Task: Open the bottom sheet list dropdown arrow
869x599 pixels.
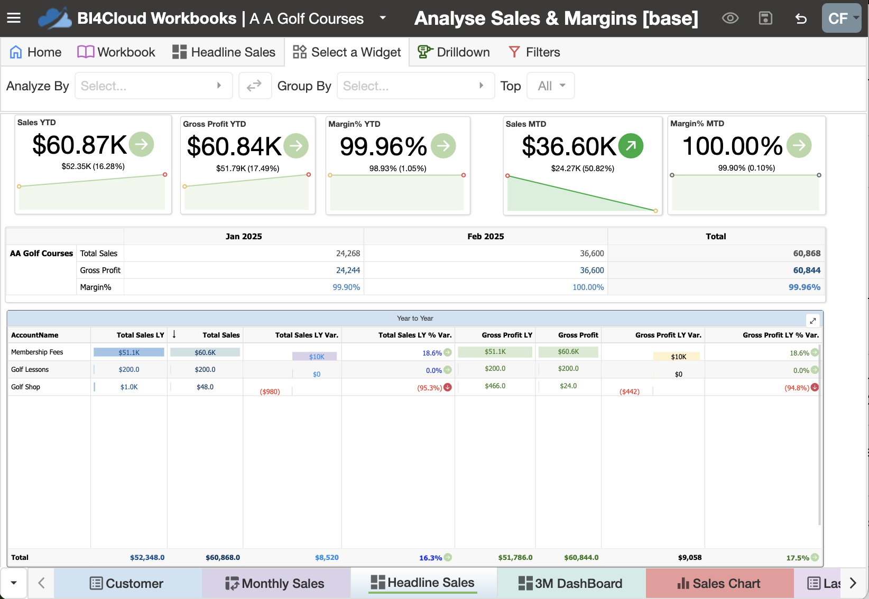Action: pos(14,583)
